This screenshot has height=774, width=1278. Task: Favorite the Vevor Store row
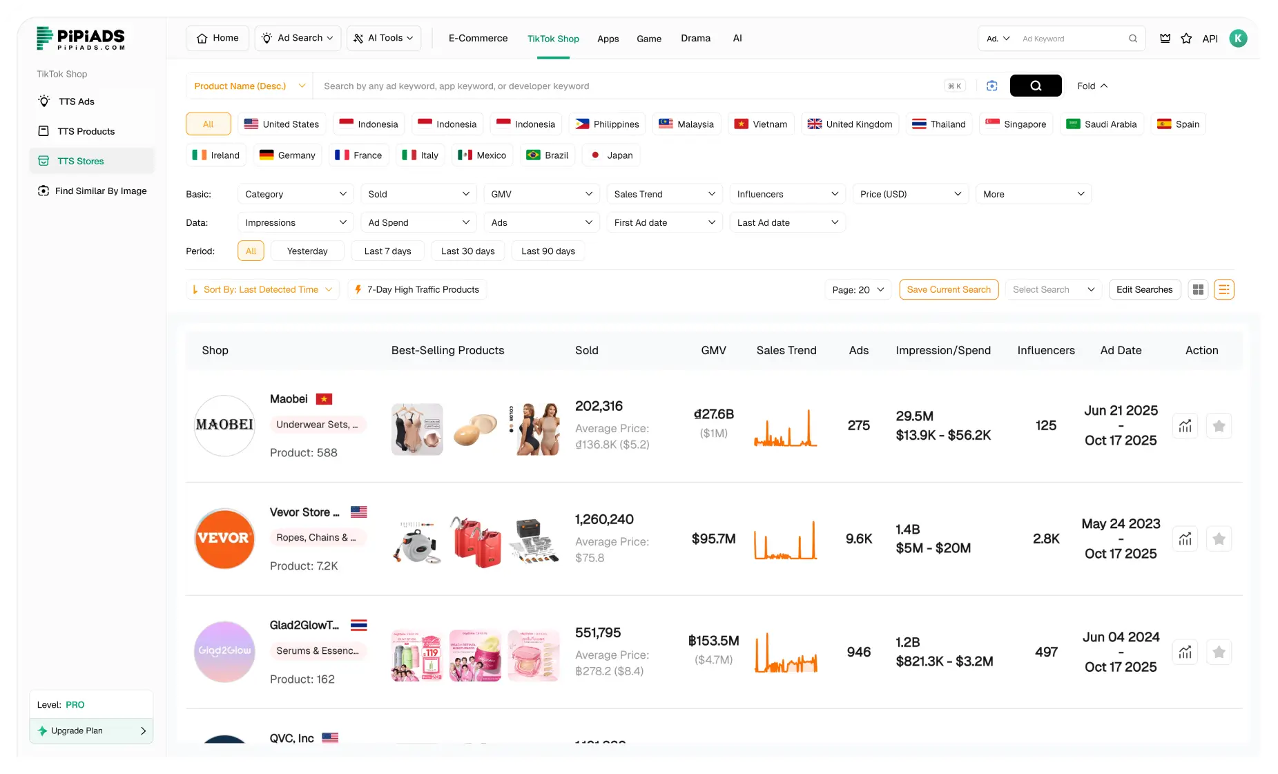1219,539
